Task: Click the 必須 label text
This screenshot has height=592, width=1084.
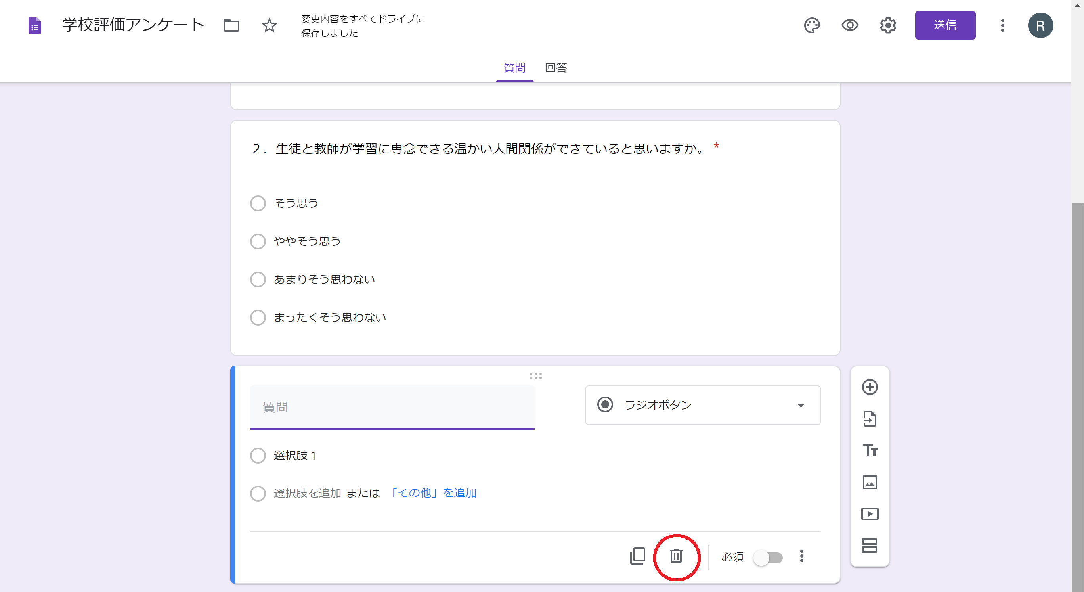Action: [x=732, y=557]
